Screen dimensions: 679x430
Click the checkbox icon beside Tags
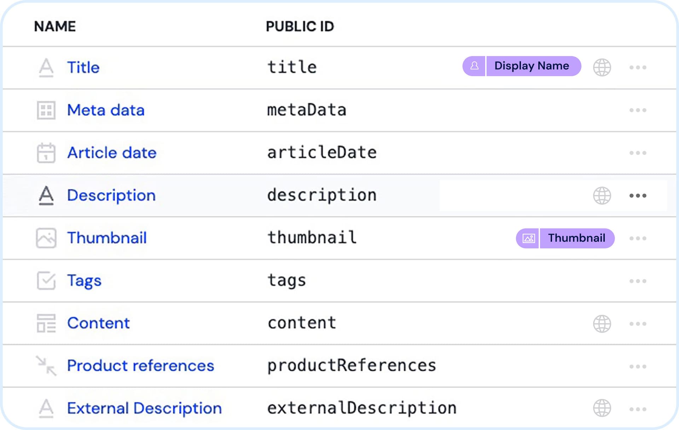pos(46,281)
